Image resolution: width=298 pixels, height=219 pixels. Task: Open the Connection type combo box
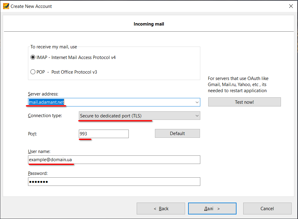click(x=139, y=116)
